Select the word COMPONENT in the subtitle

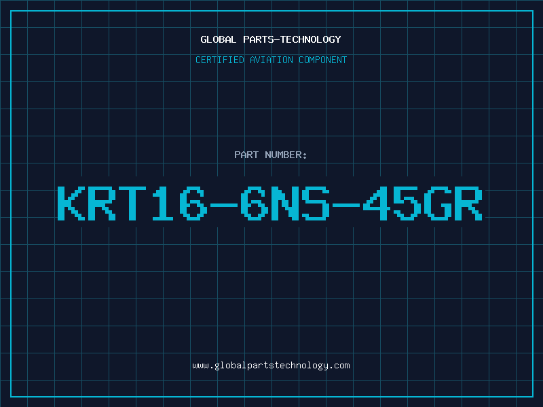tap(323, 60)
